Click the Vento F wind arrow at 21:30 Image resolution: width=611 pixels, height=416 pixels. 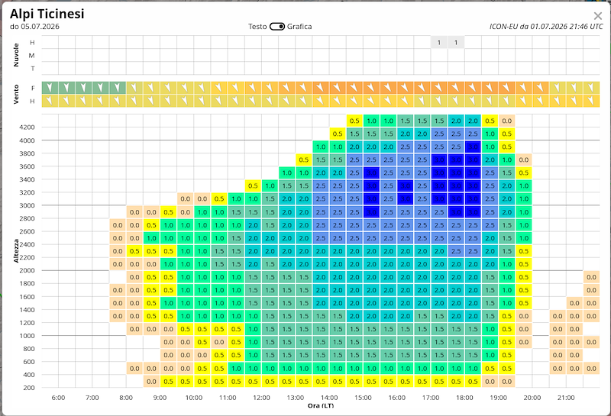tap(591, 88)
